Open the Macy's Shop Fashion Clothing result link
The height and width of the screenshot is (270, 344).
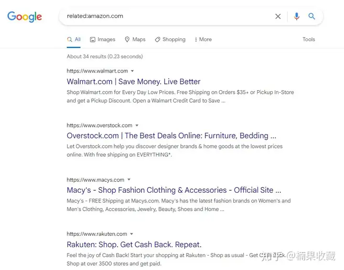point(174,190)
